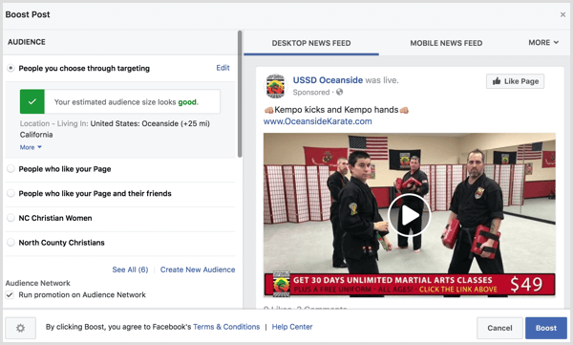Screen dimensions: 573x345
Task: Expand More location targeting details
Action: click(x=31, y=147)
